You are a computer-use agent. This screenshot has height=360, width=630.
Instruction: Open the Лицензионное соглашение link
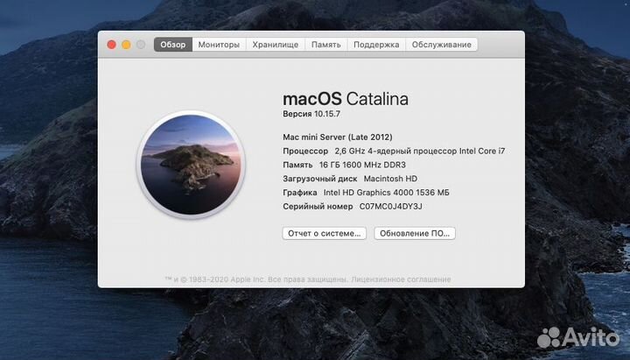(401, 279)
